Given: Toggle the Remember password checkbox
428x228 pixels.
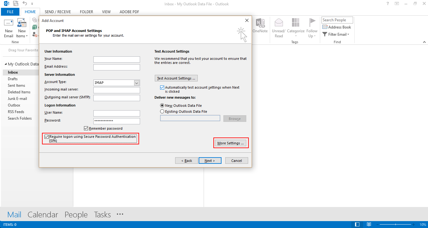Looking at the screenshot, I should click(x=86, y=128).
